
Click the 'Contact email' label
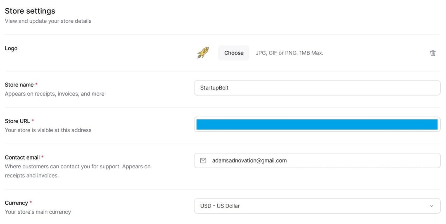22,158
